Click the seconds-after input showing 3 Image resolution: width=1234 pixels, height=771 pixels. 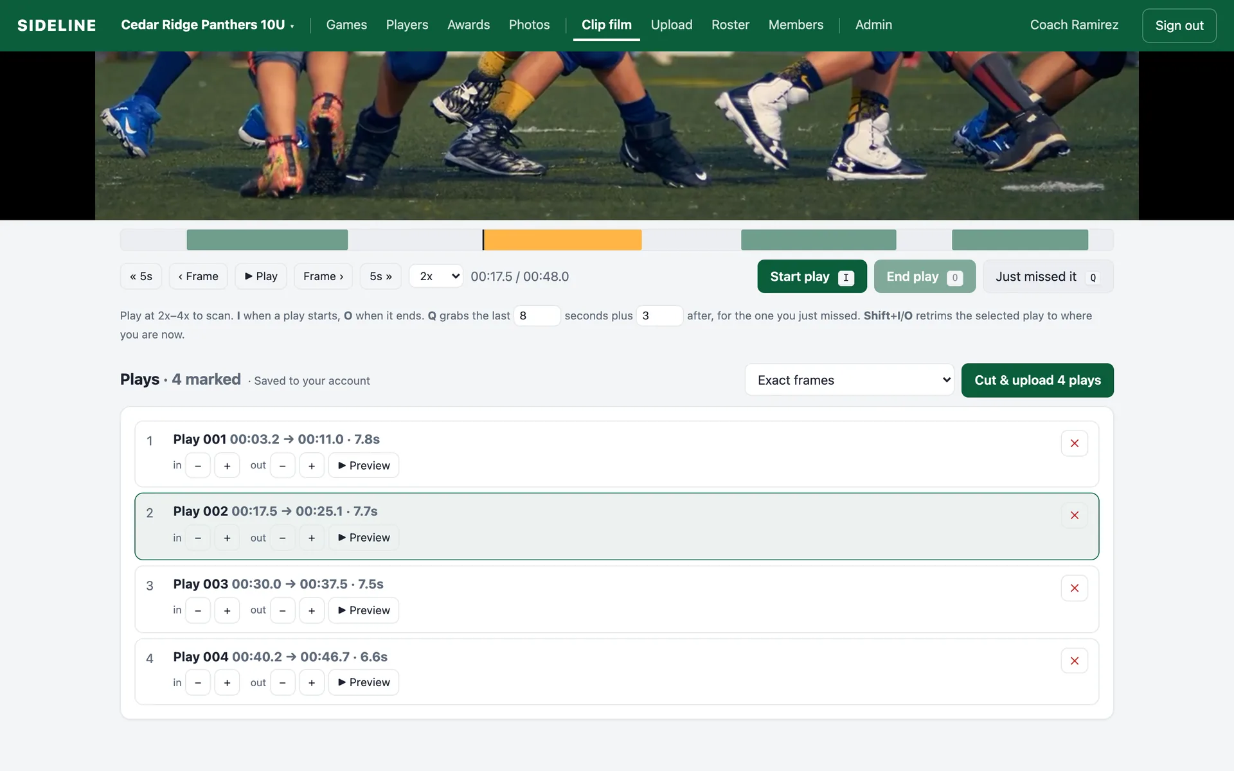click(659, 315)
